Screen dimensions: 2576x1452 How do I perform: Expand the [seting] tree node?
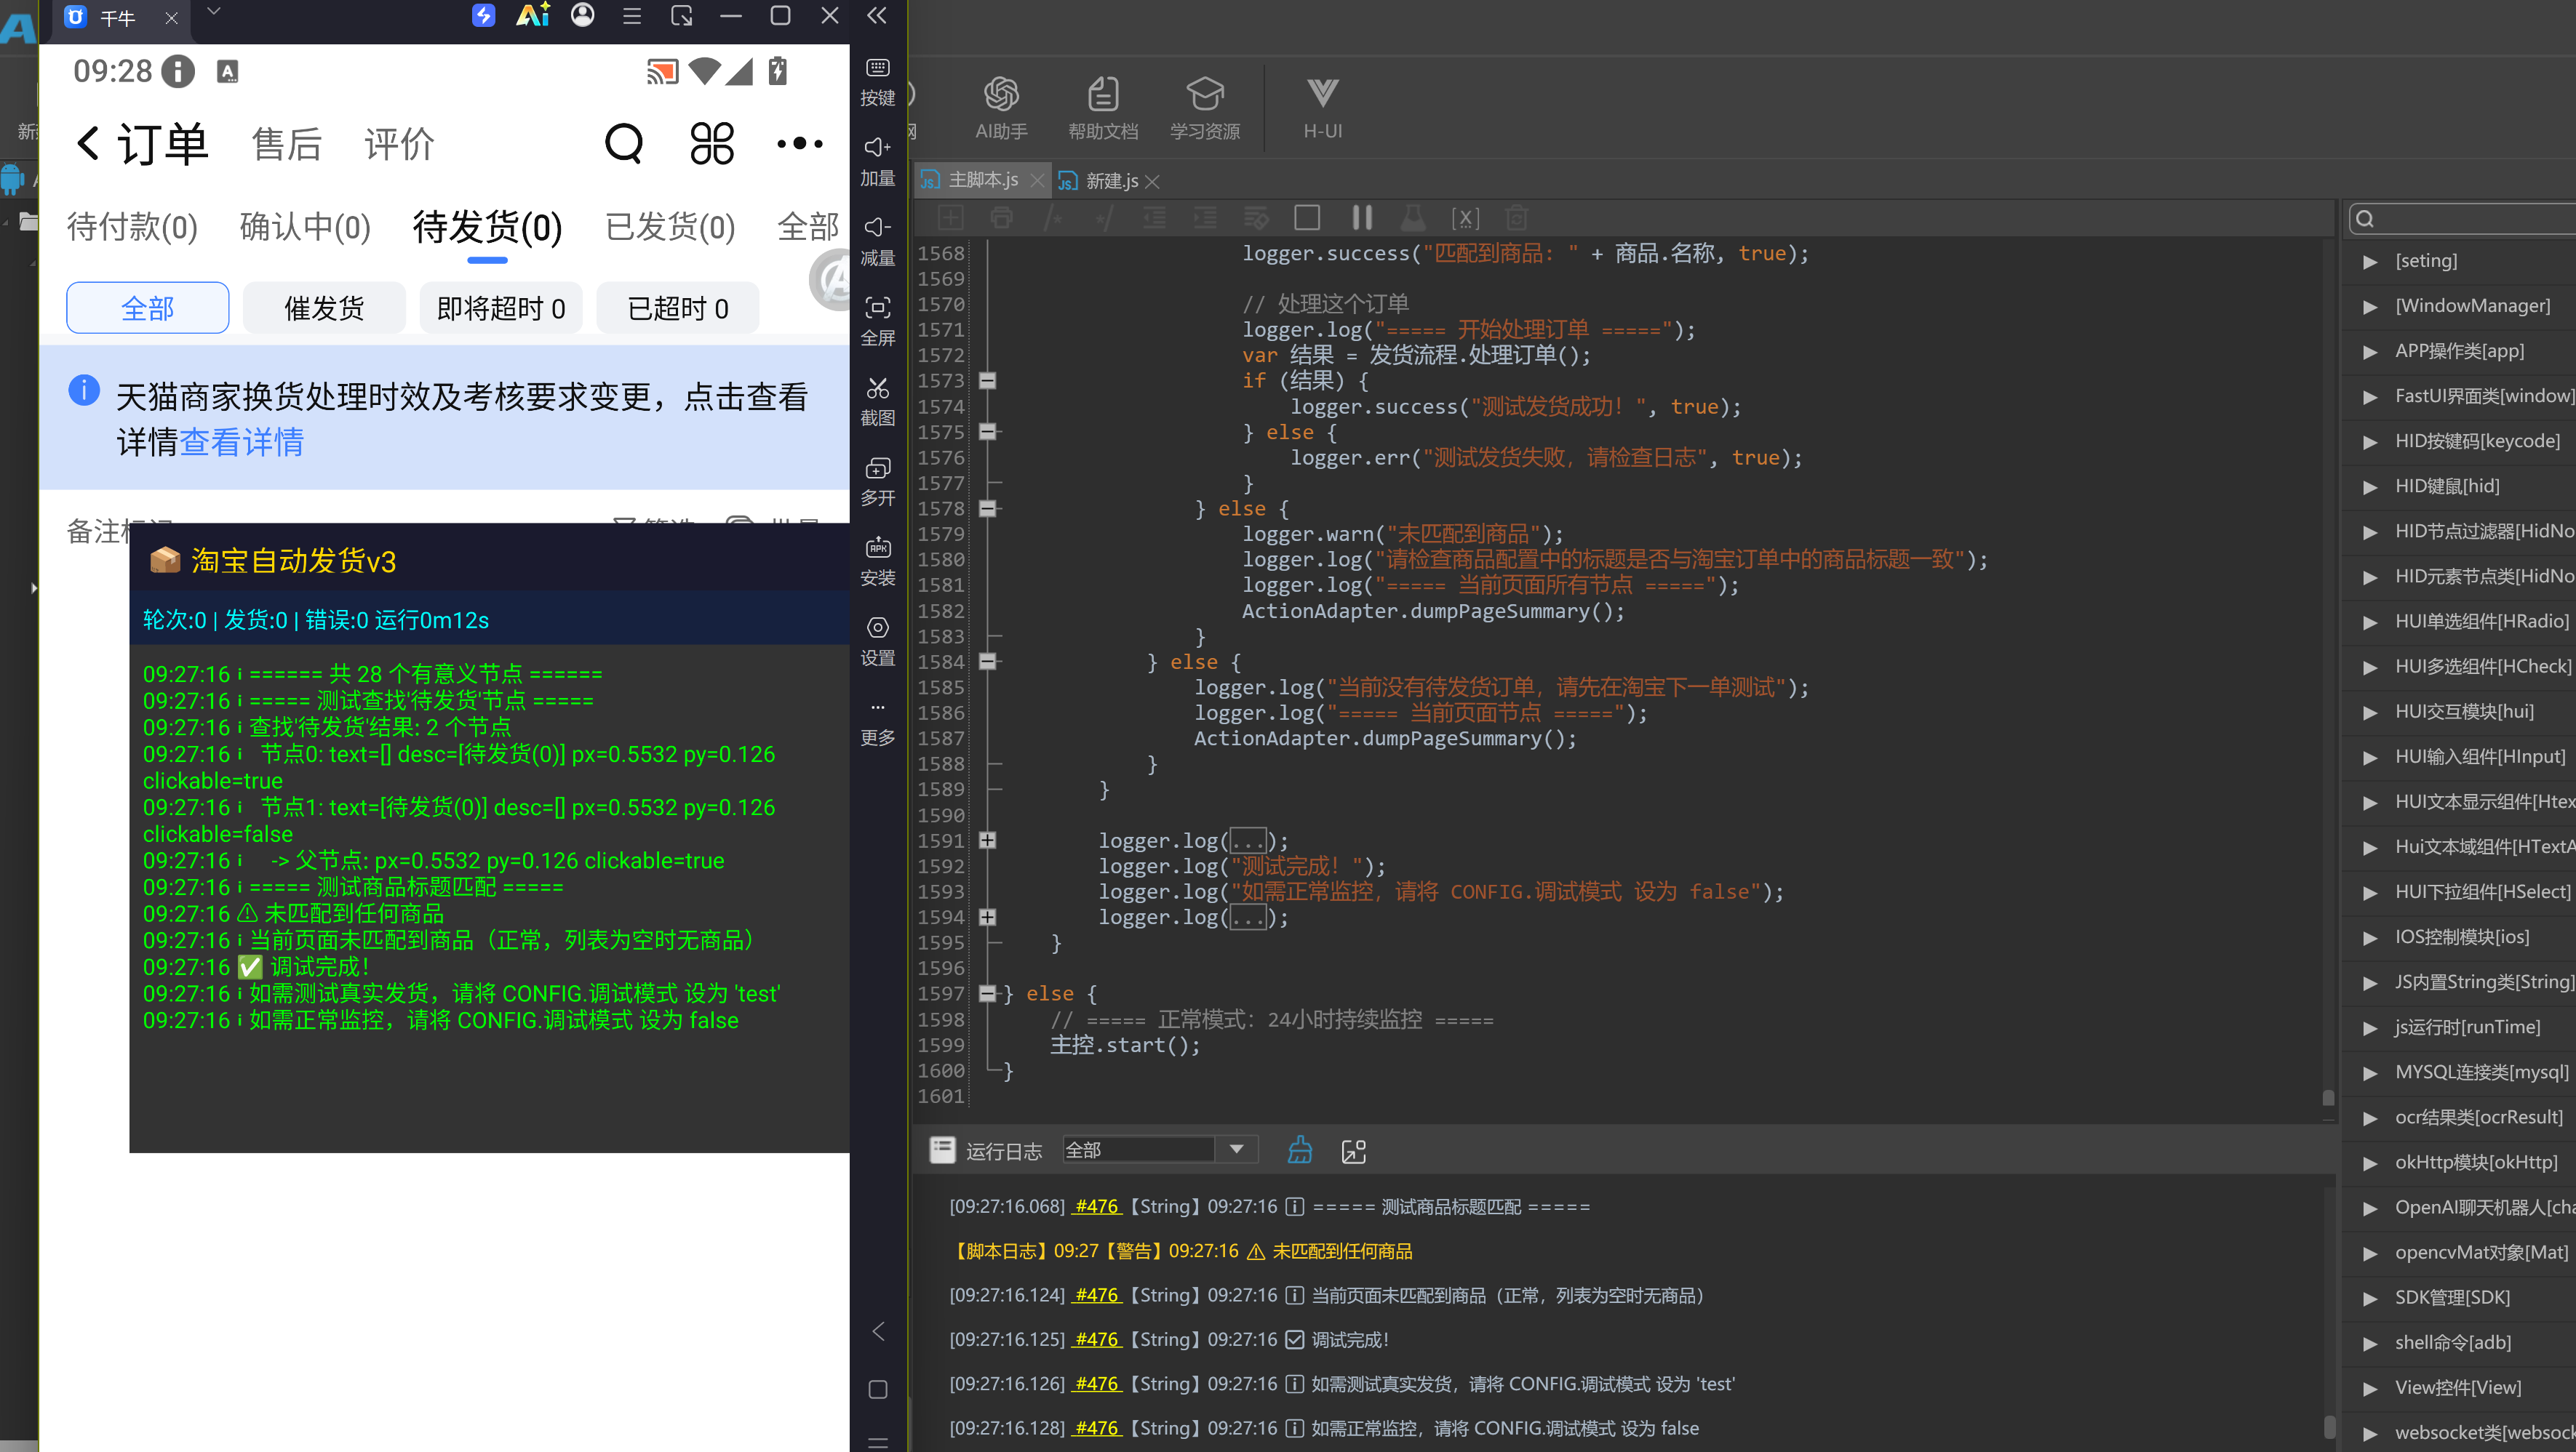(2369, 262)
